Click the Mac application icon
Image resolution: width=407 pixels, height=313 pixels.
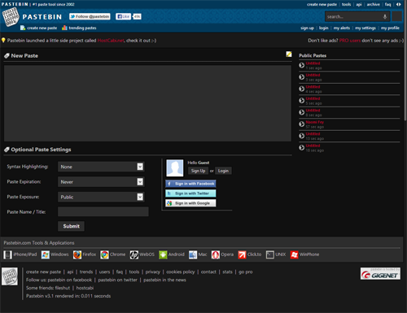tap(193, 254)
